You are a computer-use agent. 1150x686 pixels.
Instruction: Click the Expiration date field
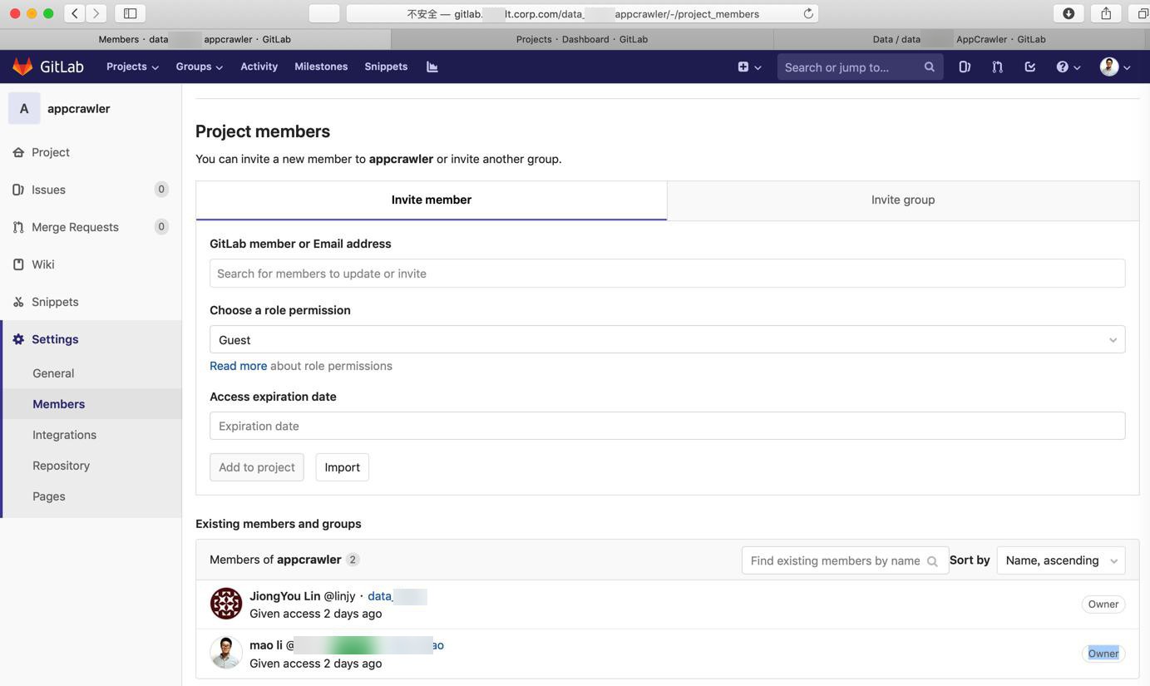pos(668,426)
